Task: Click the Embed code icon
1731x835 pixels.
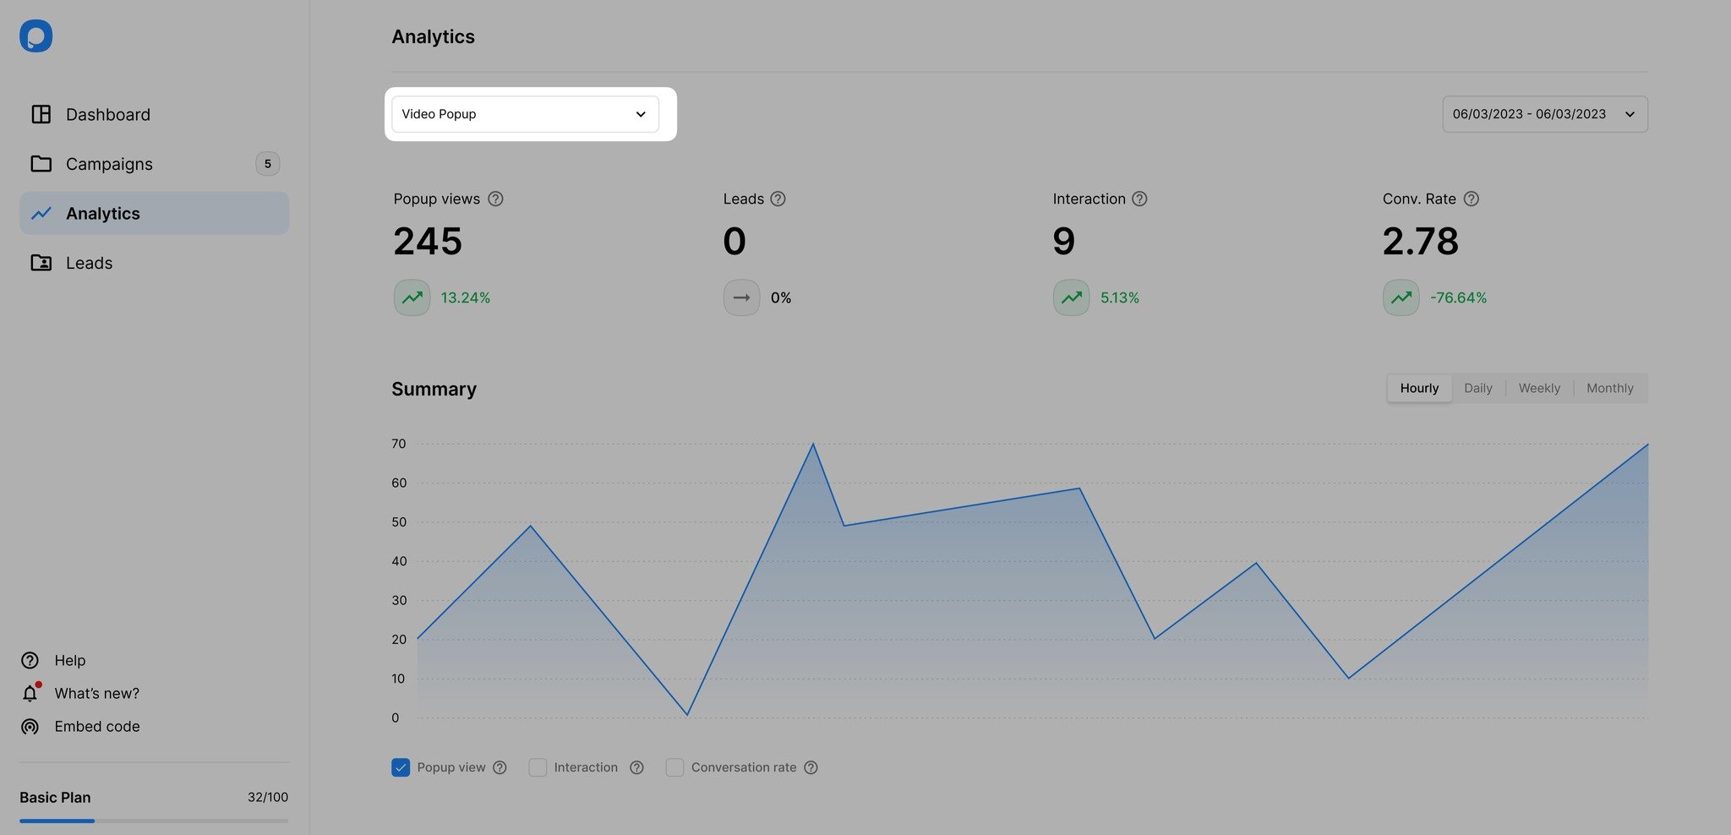Action: (x=30, y=727)
